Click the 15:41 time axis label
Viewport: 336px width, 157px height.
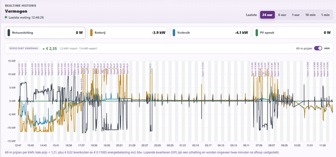[56, 145]
